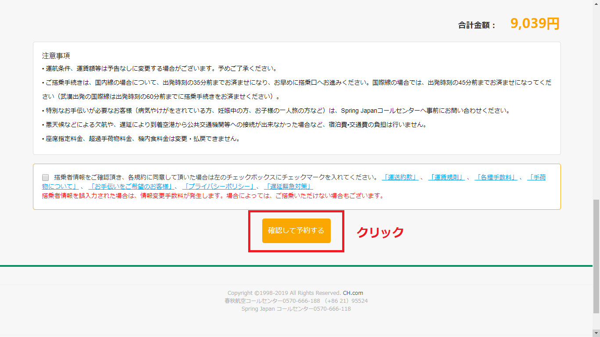600x337 pixels.
Task: Click the 春秋航空コールセンター phone number line
Action: click(x=296, y=301)
